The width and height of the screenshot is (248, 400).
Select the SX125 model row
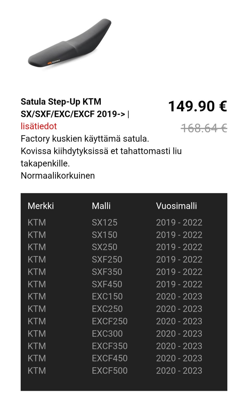tap(105, 222)
